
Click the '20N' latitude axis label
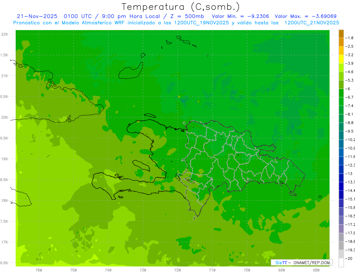click(x=4, y=117)
